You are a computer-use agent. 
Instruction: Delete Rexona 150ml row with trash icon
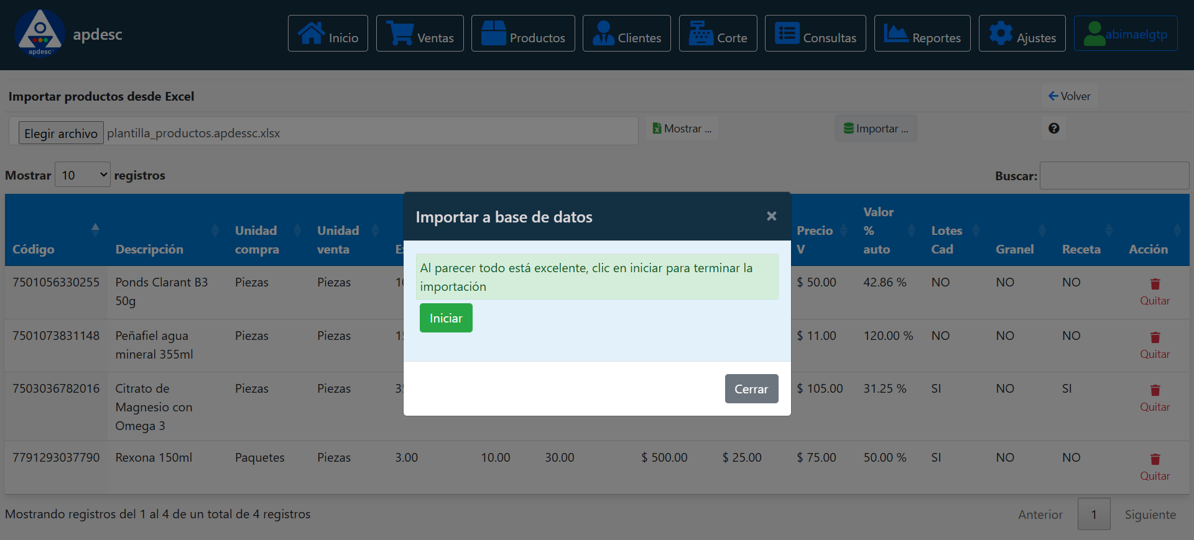pyautogui.click(x=1155, y=460)
